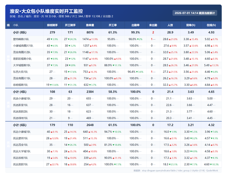This screenshot has width=227, height=173.
Task: Click the 931 push-order cell
Action: click(90, 65)
